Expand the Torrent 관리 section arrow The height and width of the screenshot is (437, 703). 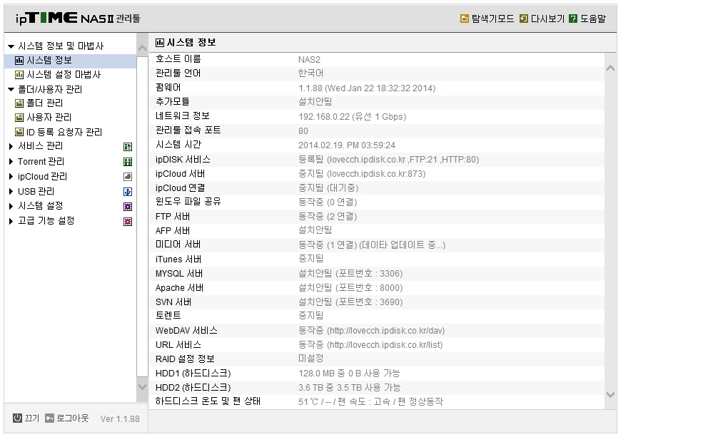11,162
